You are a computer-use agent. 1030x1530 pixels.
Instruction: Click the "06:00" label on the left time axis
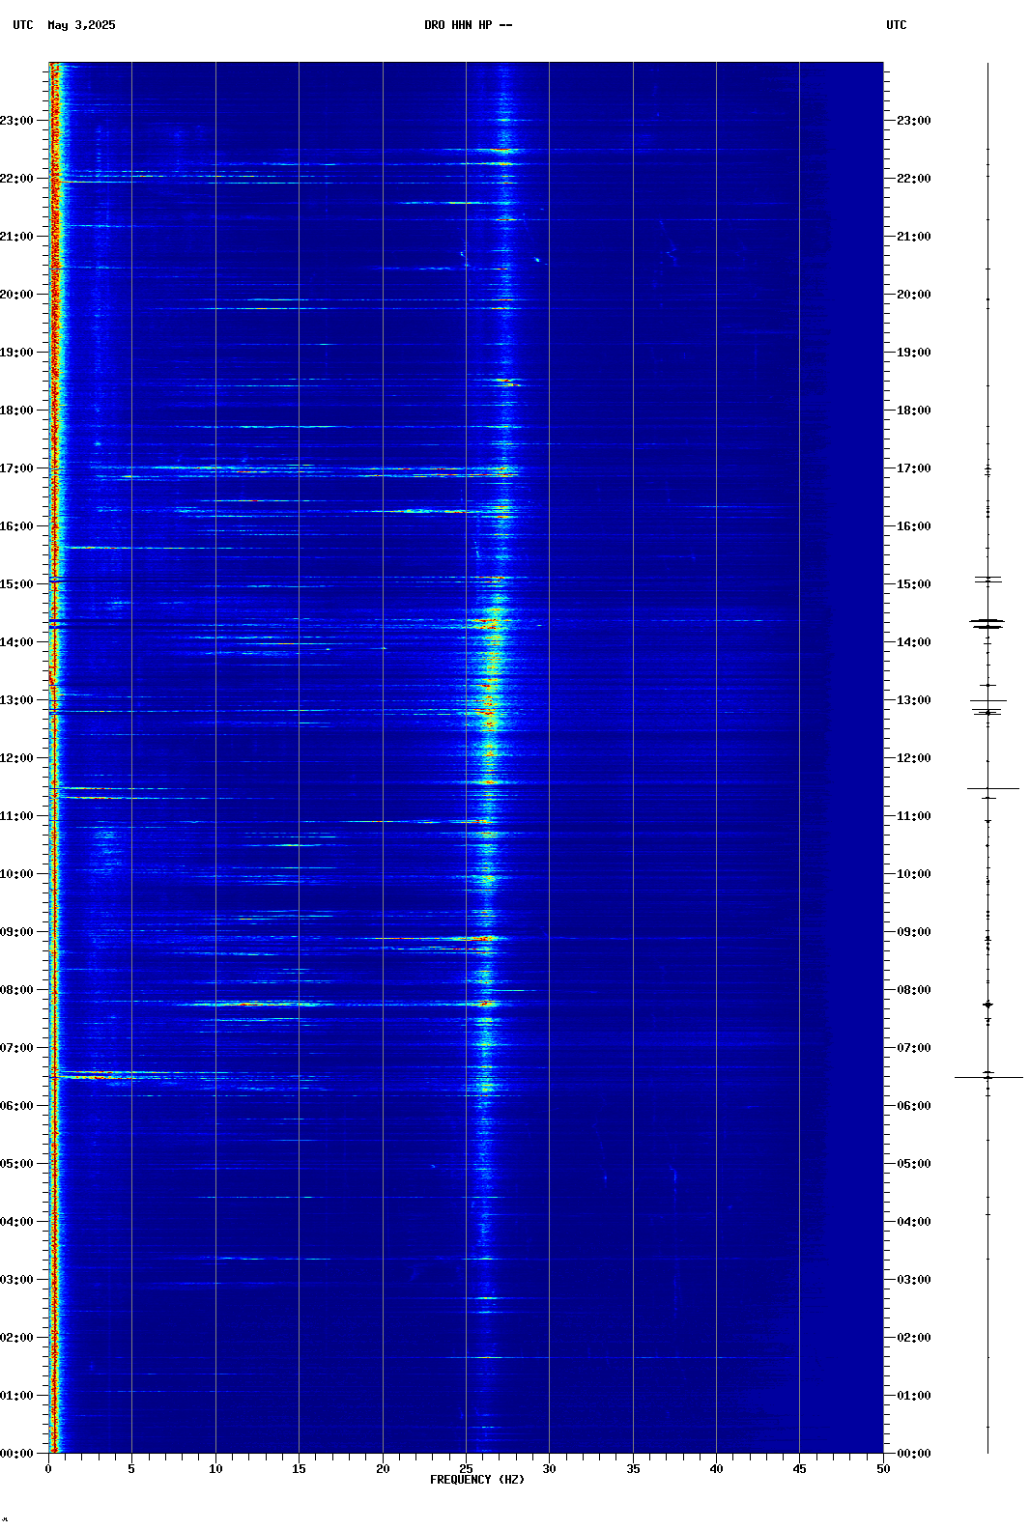click(x=16, y=1106)
